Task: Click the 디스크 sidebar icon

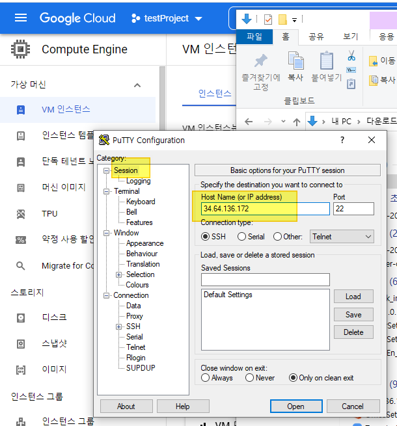Action: (21, 317)
